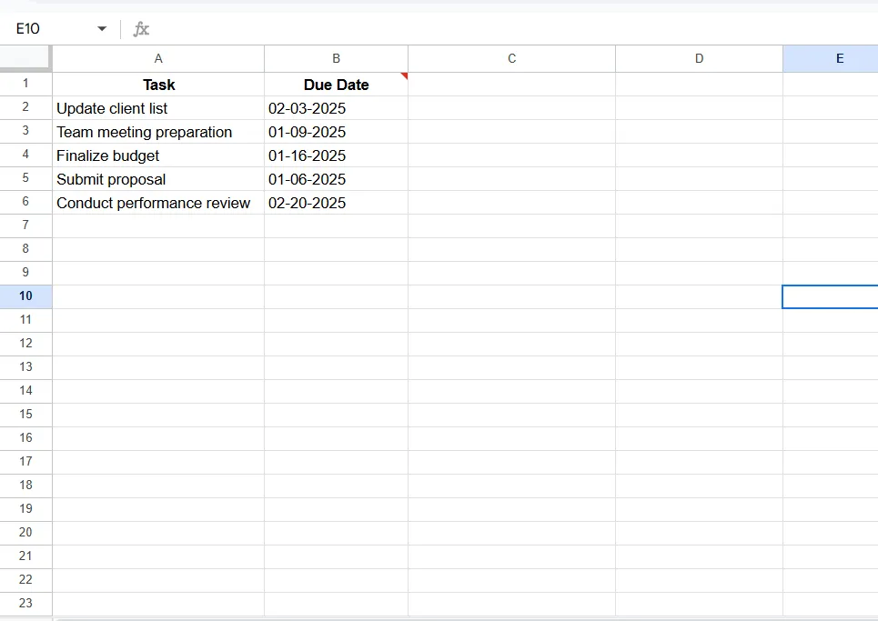Select row 8 header

[25, 248]
